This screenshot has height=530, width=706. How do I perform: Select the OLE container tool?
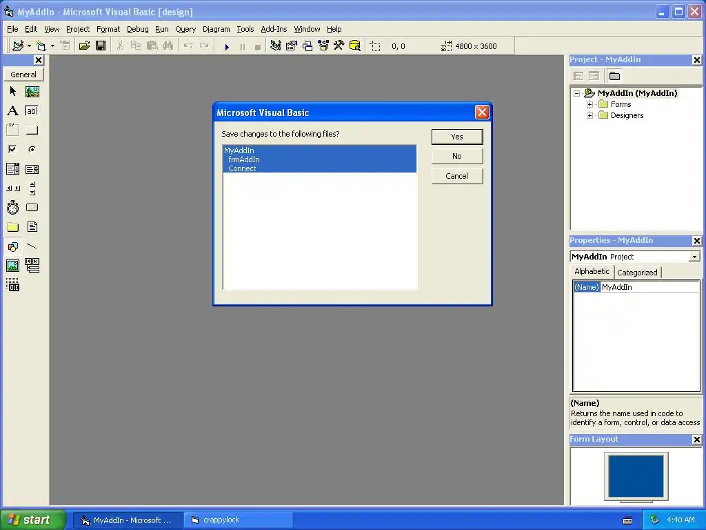coord(12,285)
